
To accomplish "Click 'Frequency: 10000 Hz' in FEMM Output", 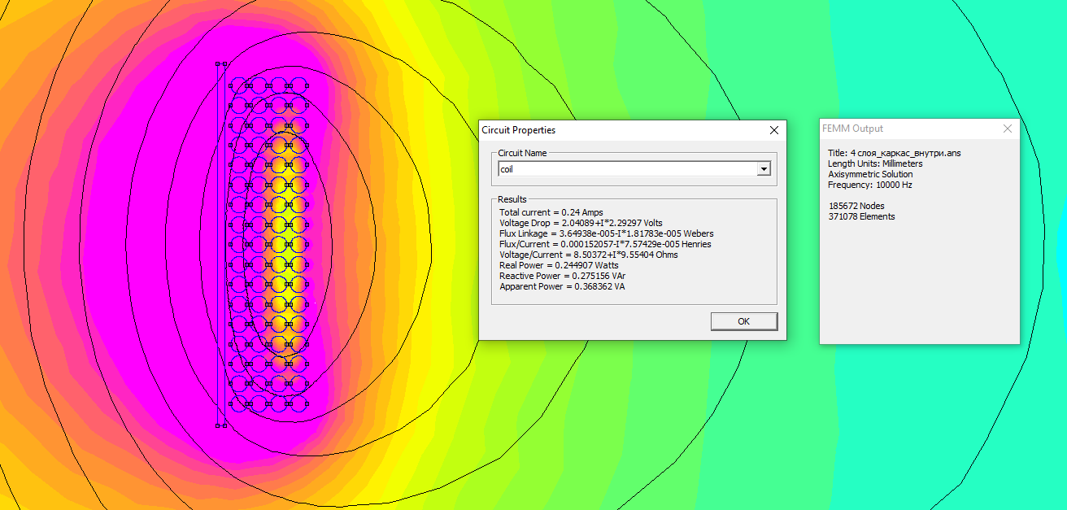I will 870,185.
